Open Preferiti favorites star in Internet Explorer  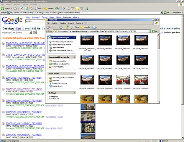point(49,9)
